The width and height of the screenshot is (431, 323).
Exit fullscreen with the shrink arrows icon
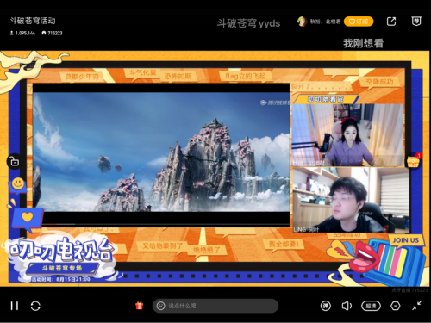click(x=416, y=306)
